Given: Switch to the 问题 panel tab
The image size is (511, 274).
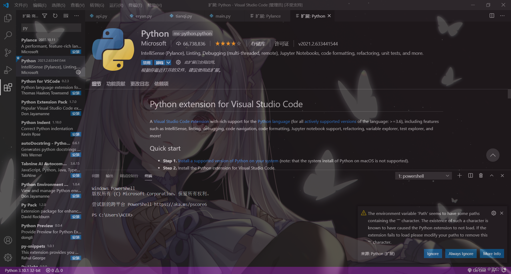Looking at the screenshot, I should click(95, 176).
